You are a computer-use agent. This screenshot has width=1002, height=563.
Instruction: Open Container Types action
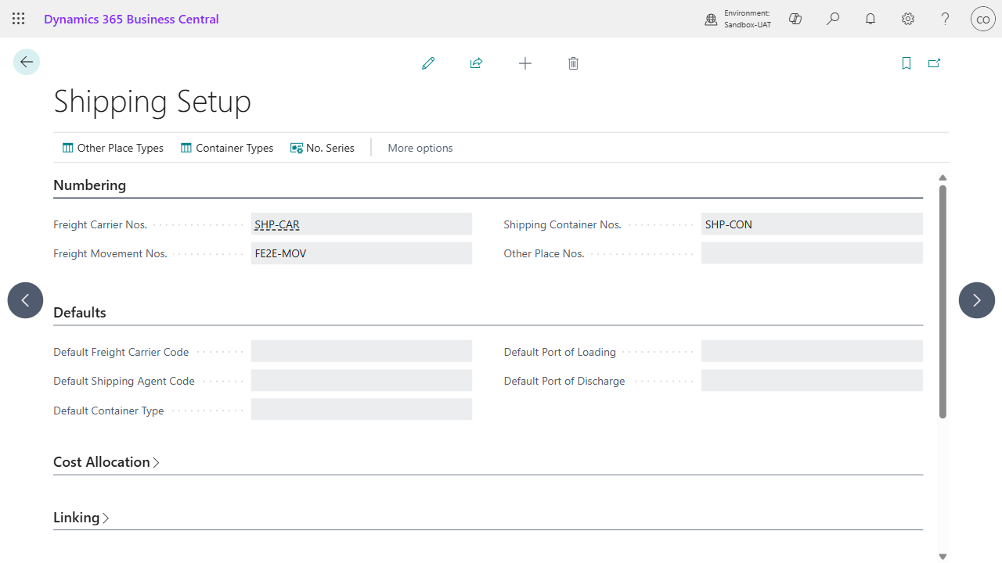tap(227, 148)
